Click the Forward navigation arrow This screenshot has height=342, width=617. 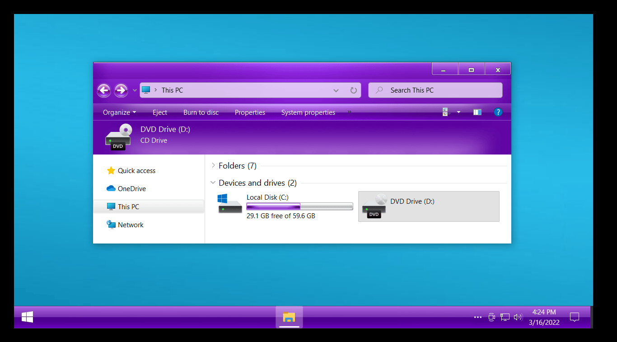point(121,90)
